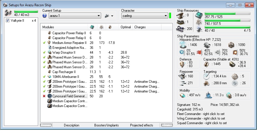Click the turret hardpoints icon in Ship Resources

[x=180, y=15]
